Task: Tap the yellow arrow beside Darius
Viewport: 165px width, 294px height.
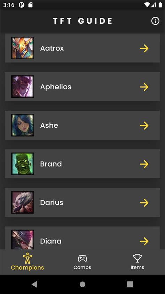Action: (x=144, y=203)
